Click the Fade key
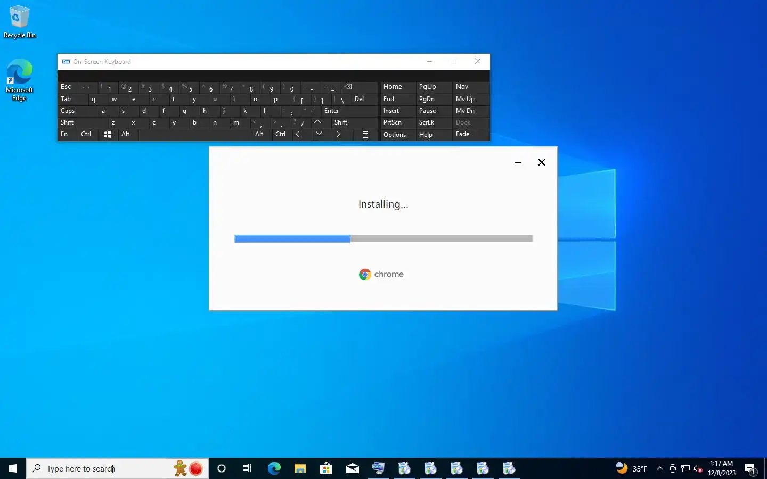767x479 pixels. tap(470, 134)
